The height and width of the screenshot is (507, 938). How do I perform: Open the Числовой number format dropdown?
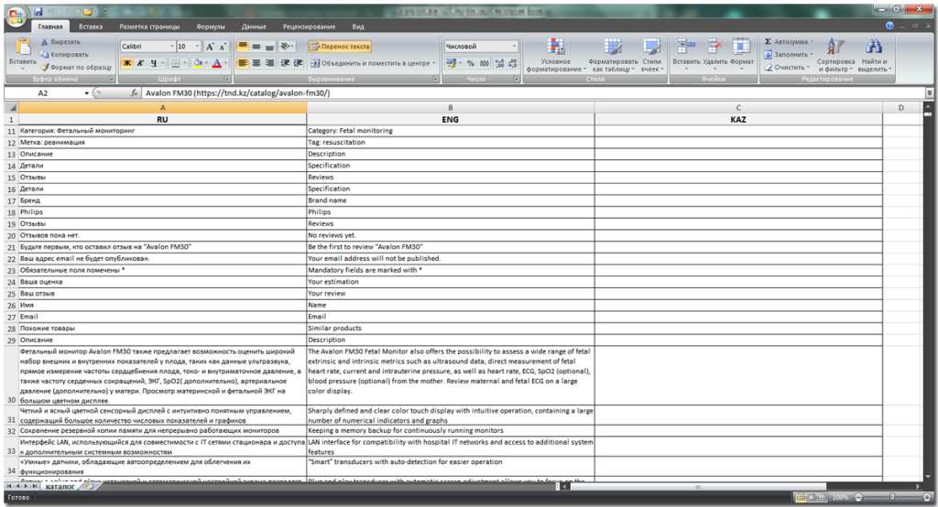click(x=514, y=46)
